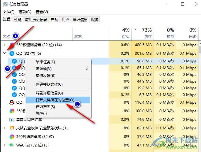Click the 85.1 MB memory cell
201x152 pixels.
(x=143, y=68)
